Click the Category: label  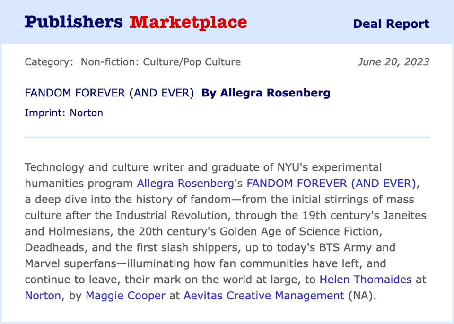[49, 62]
